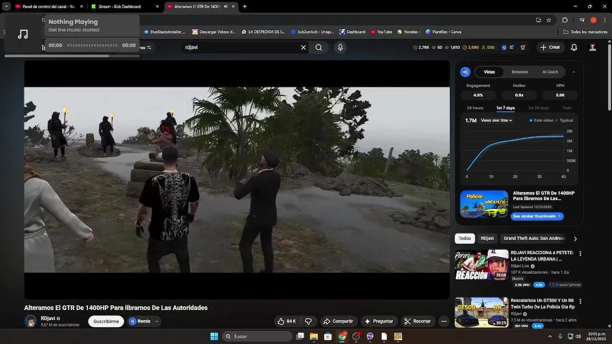Click See similar thumbnails button
Viewport: 612px width, 344px height.
536,216
